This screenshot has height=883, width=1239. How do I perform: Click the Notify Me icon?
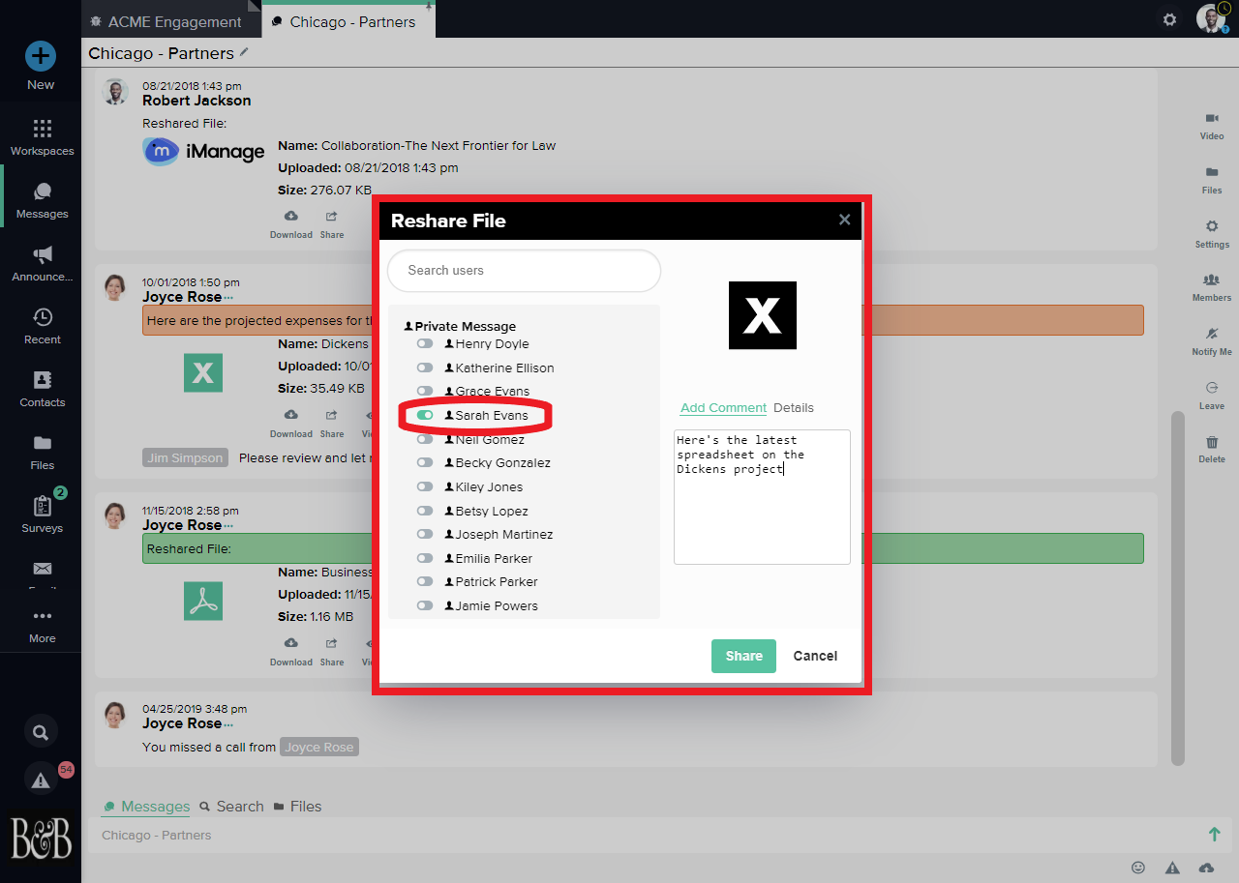point(1211,334)
